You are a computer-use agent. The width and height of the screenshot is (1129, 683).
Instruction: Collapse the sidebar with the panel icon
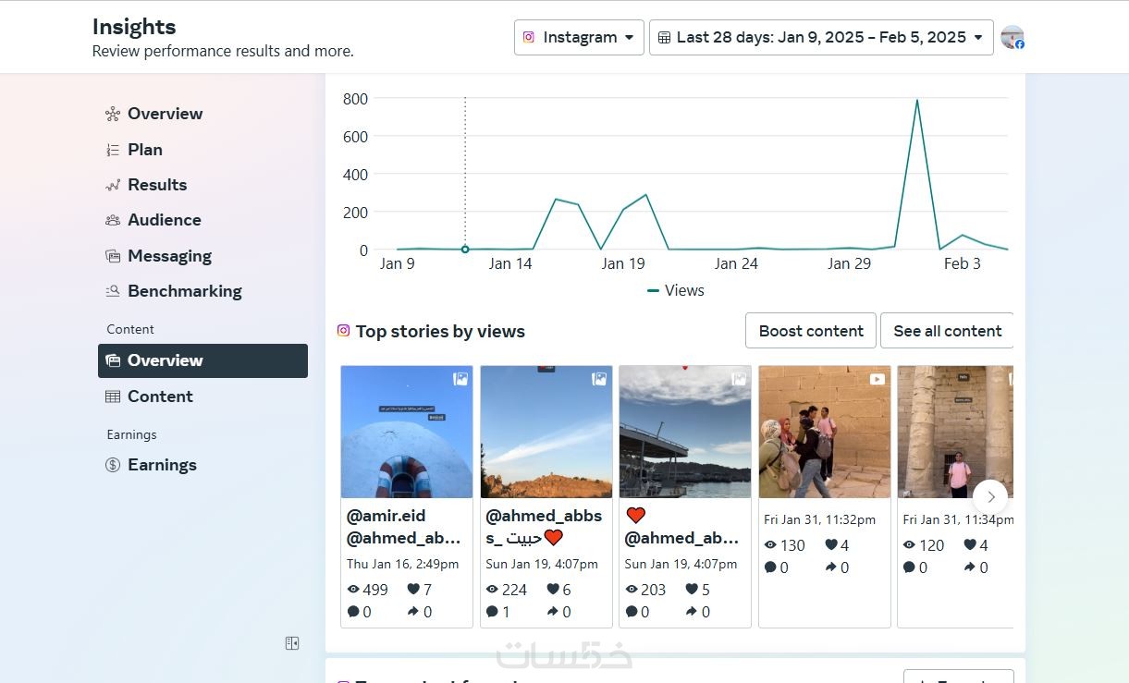click(292, 643)
